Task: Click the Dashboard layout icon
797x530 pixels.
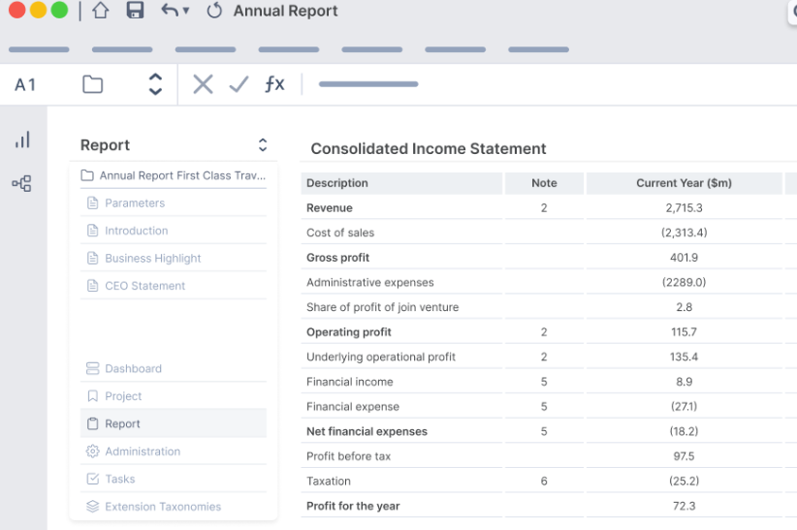Action: click(x=92, y=368)
